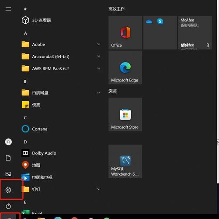Open the 地图 maps app
The width and height of the screenshot is (219, 219).
(x=31, y=165)
